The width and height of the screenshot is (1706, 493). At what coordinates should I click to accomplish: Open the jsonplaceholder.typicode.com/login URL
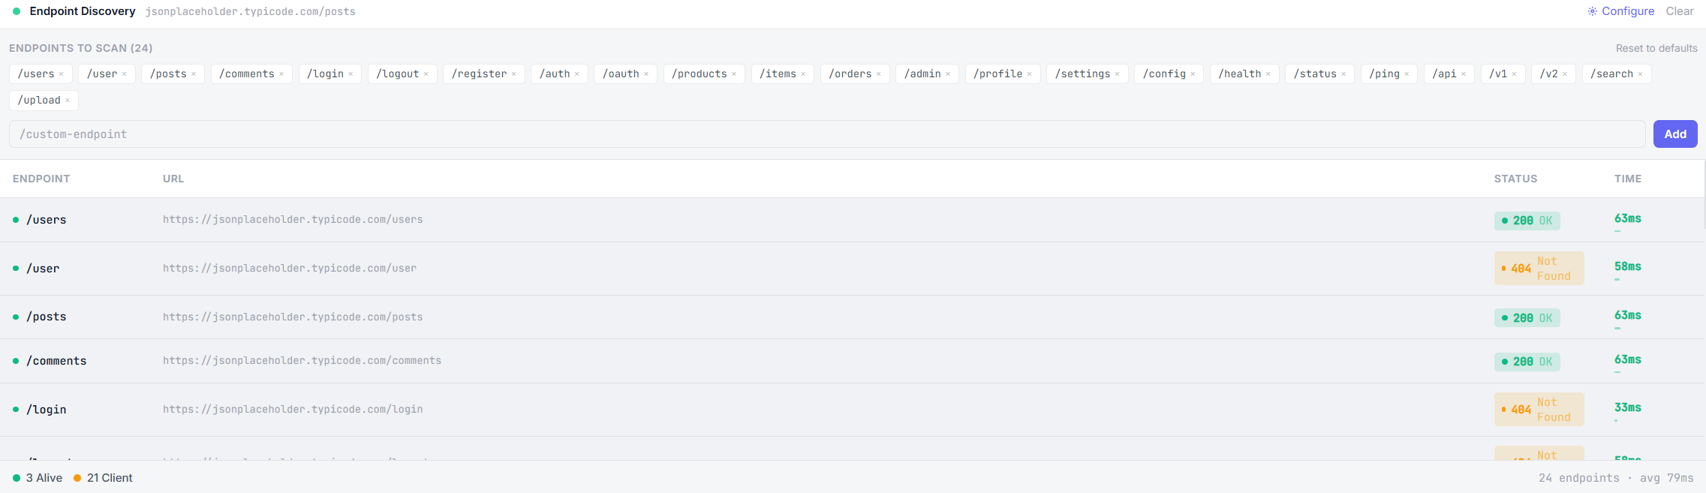[x=293, y=410]
